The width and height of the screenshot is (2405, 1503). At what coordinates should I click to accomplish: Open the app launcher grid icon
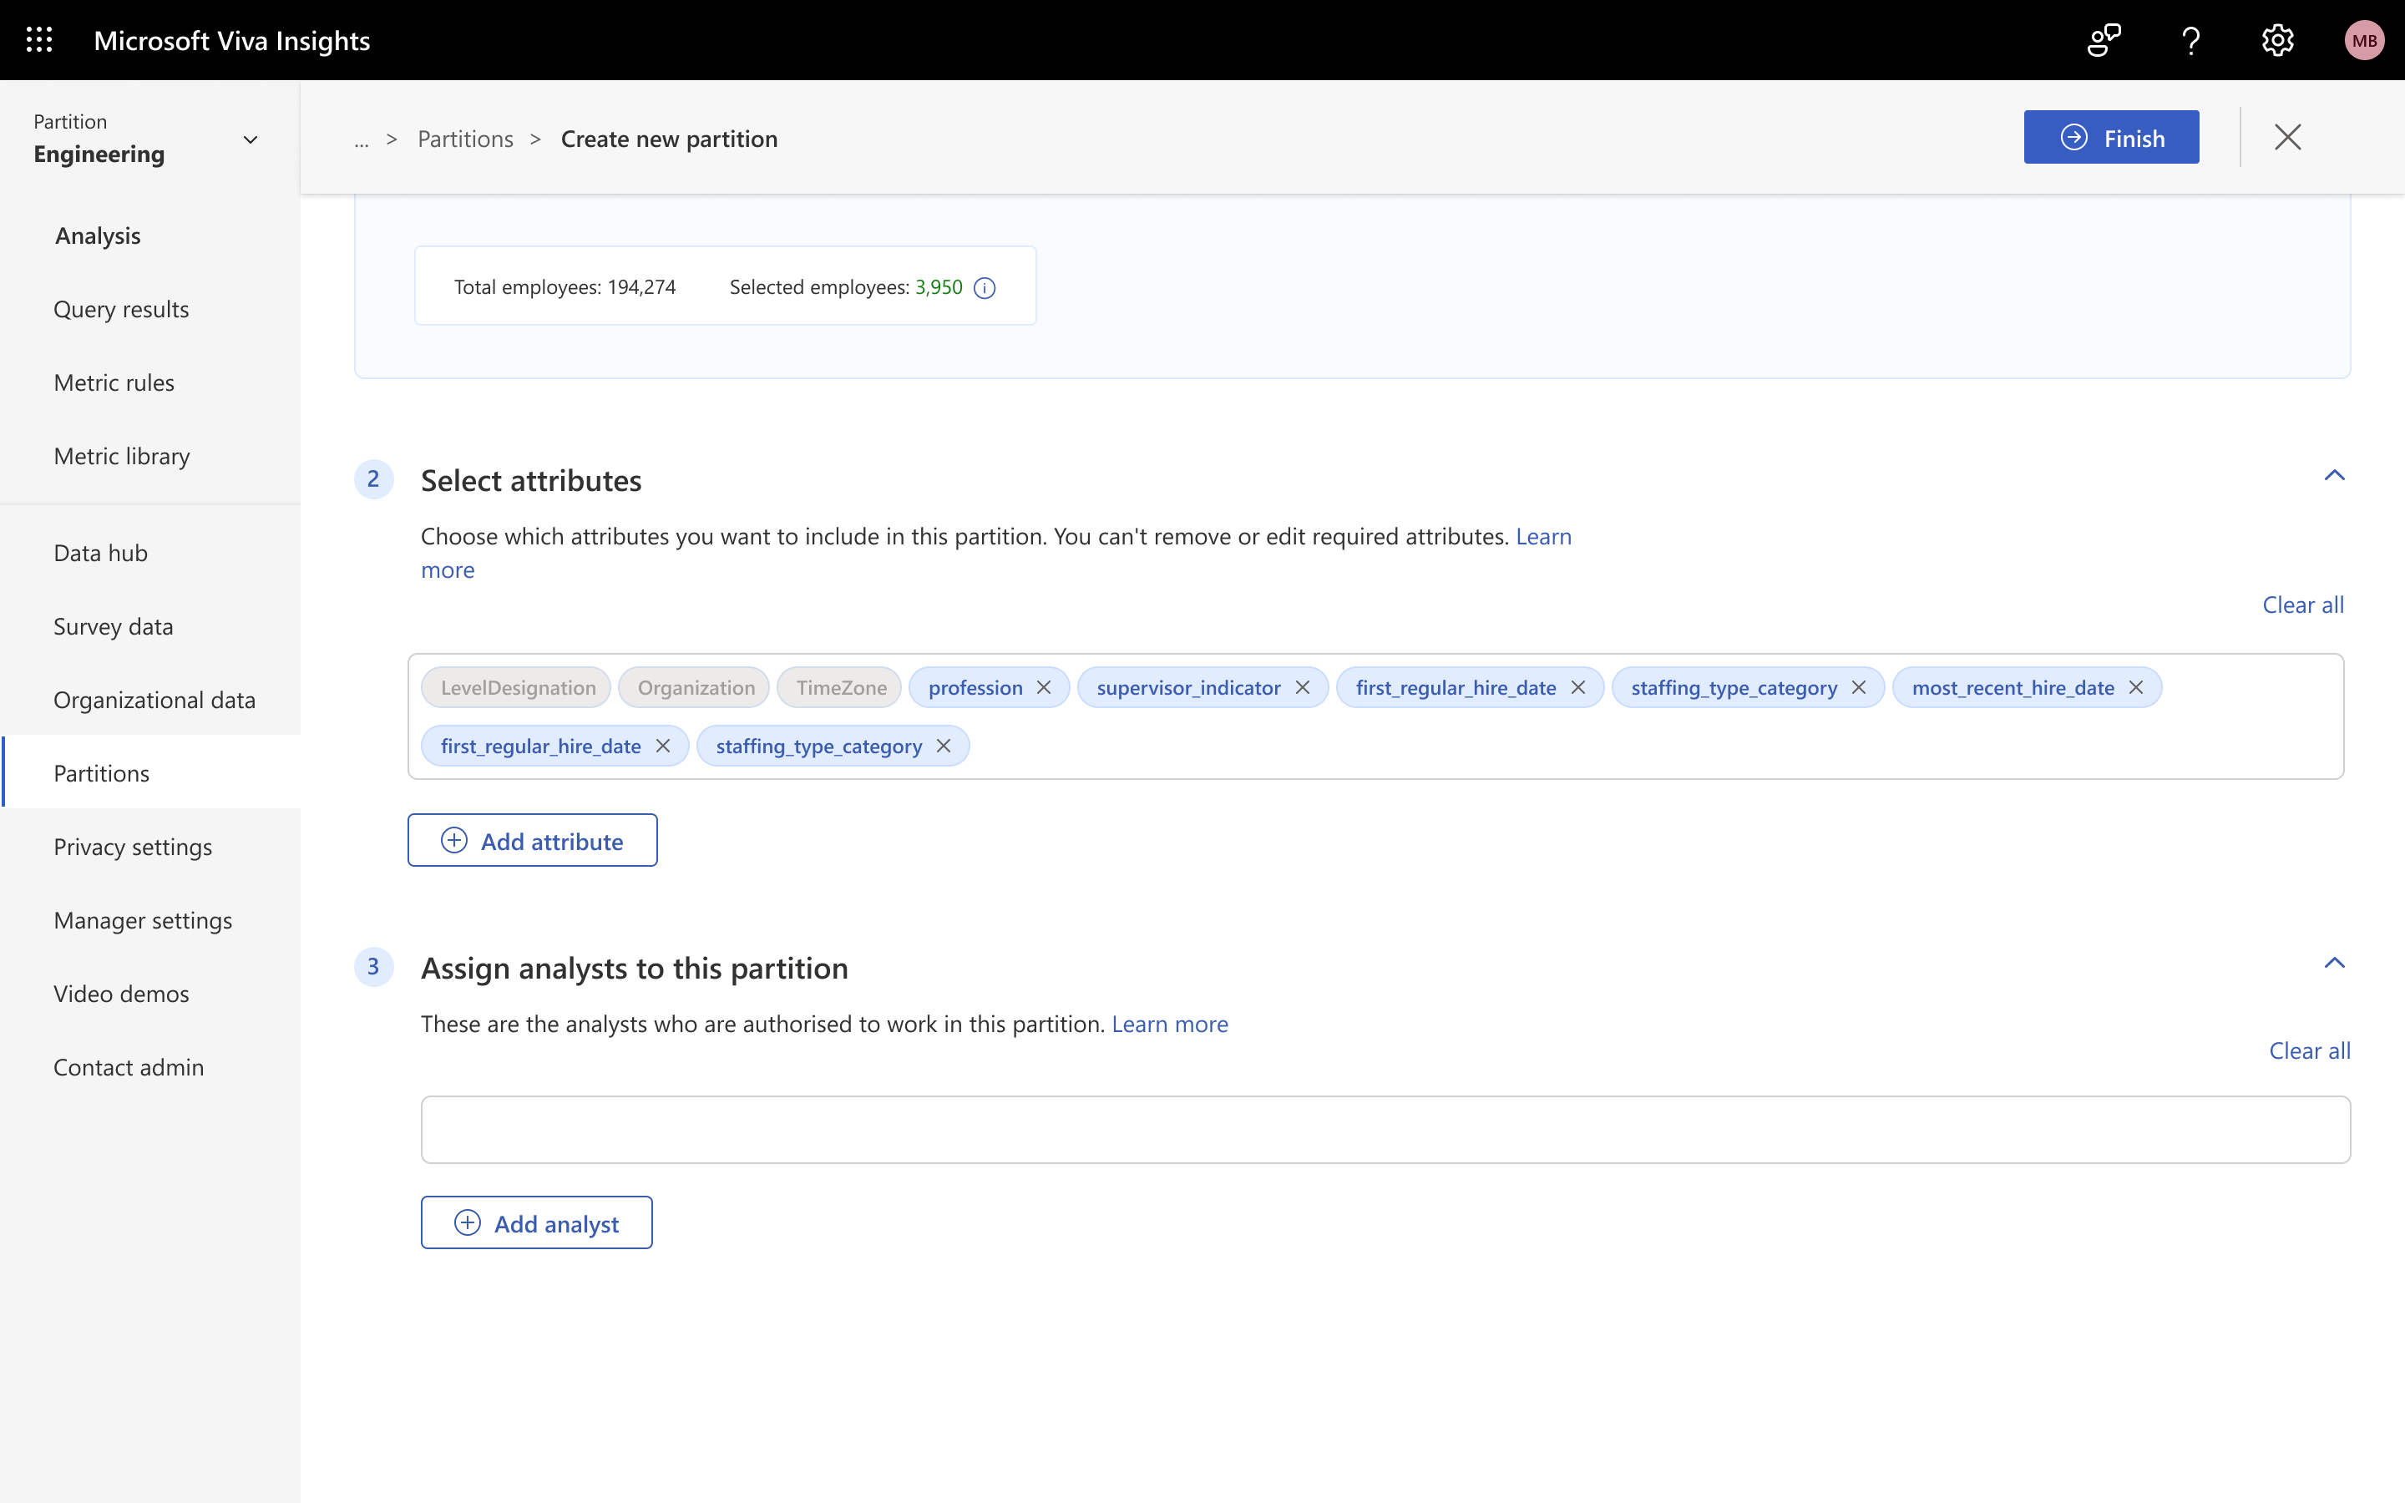click(38, 40)
